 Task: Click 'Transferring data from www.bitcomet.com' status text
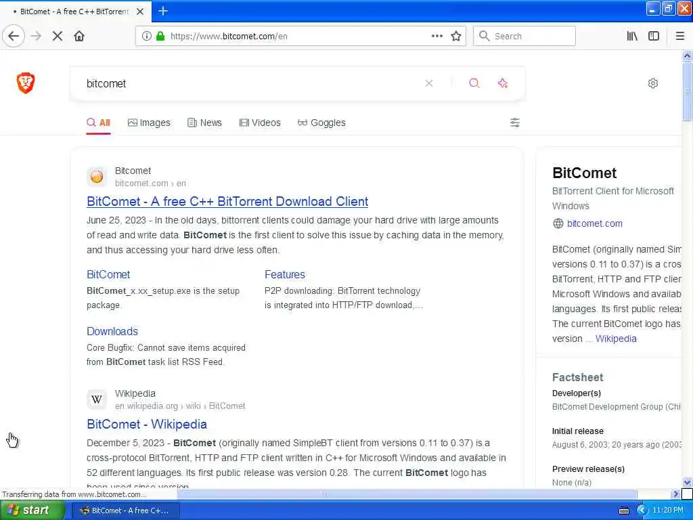[x=74, y=494]
